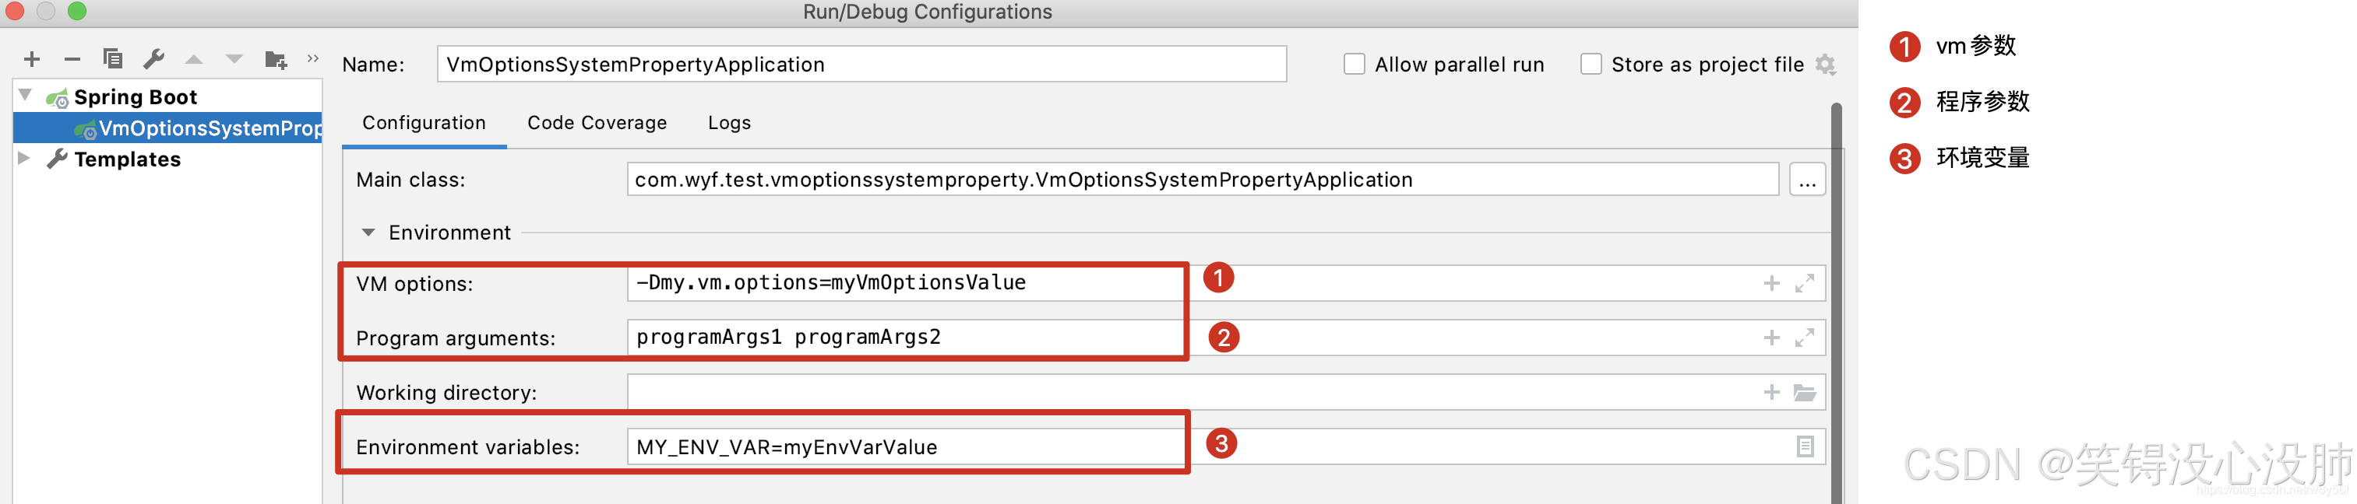
Task: Focus the VM options text field
Action: (x=1226, y=284)
